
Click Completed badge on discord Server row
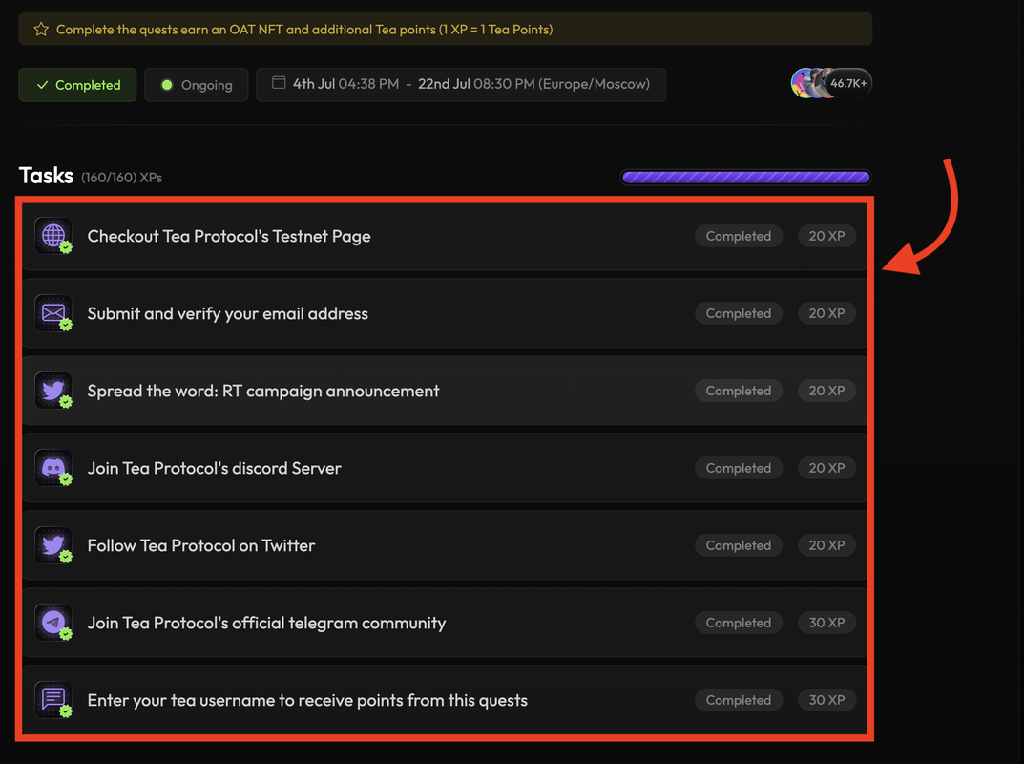pyautogui.click(x=739, y=468)
